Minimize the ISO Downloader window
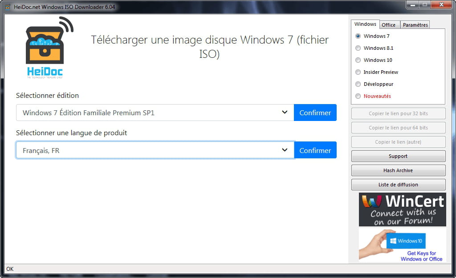456x278 pixels. (x=412, y=4)
